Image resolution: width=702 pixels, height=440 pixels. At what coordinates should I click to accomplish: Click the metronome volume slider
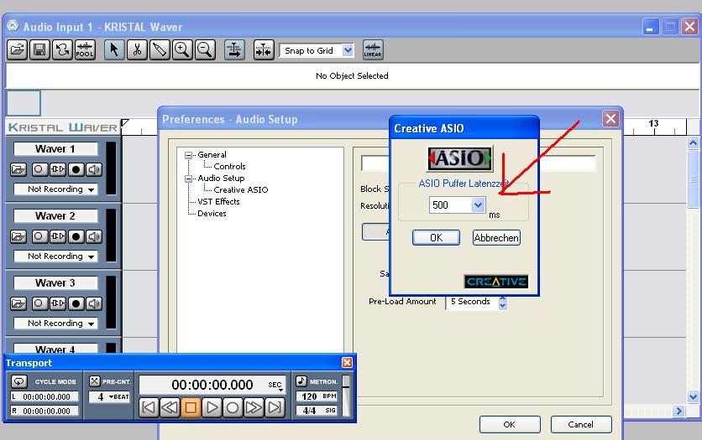[346, 396]
